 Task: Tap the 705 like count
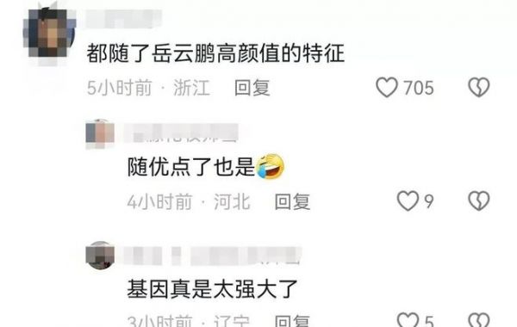[x=419, y=88]
